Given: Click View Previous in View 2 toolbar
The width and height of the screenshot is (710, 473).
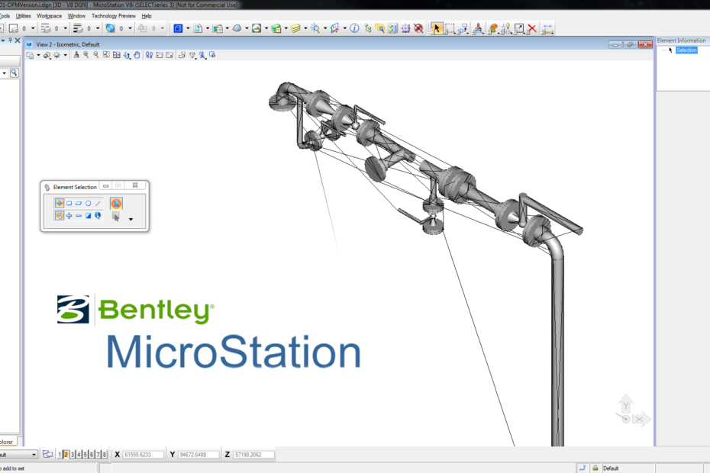Looking at the screenshot, I should click(x=160, y=55).
